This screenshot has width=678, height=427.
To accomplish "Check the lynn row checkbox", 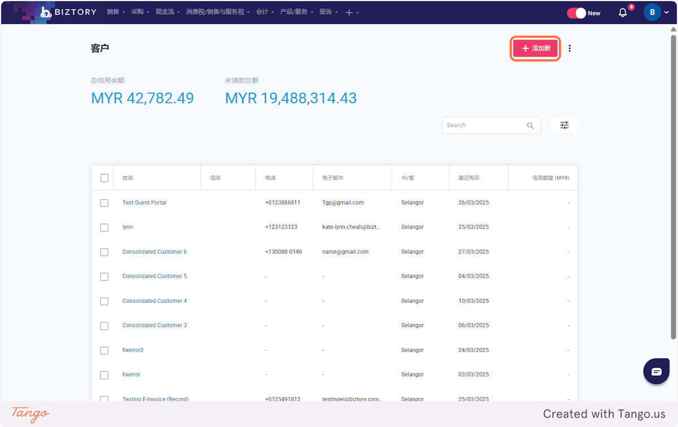I will (x=105, y=228).
